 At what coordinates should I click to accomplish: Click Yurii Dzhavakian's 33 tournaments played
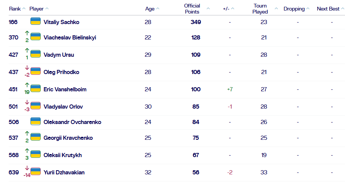pos(264,172)
